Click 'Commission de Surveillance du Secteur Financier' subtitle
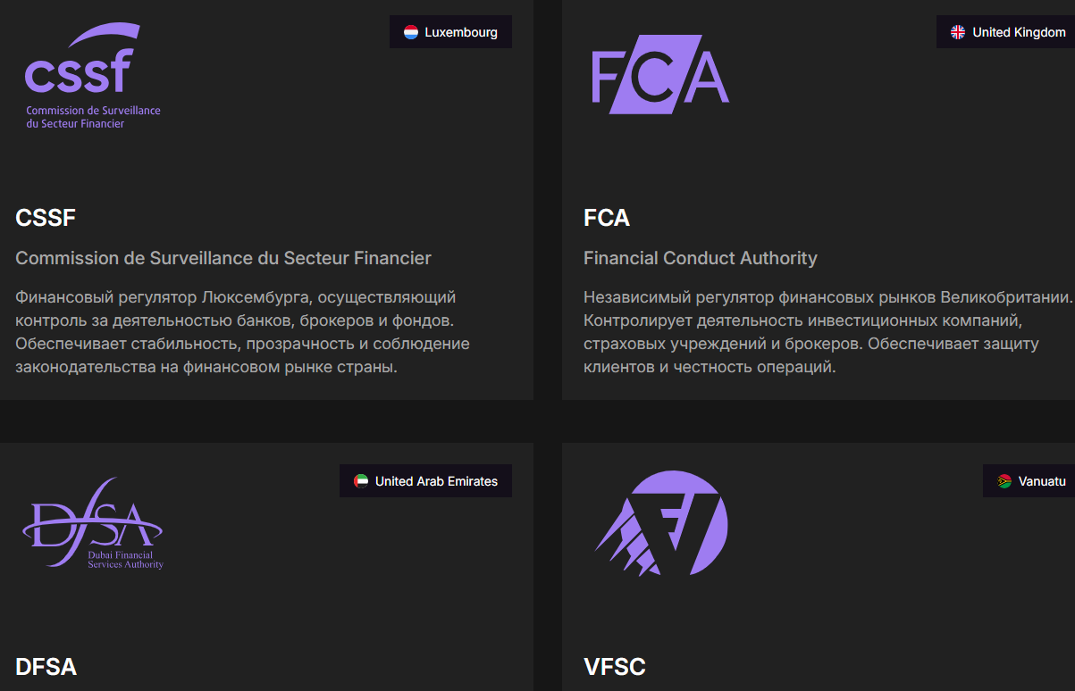1075x691 pixels. (x=223, y=258)
